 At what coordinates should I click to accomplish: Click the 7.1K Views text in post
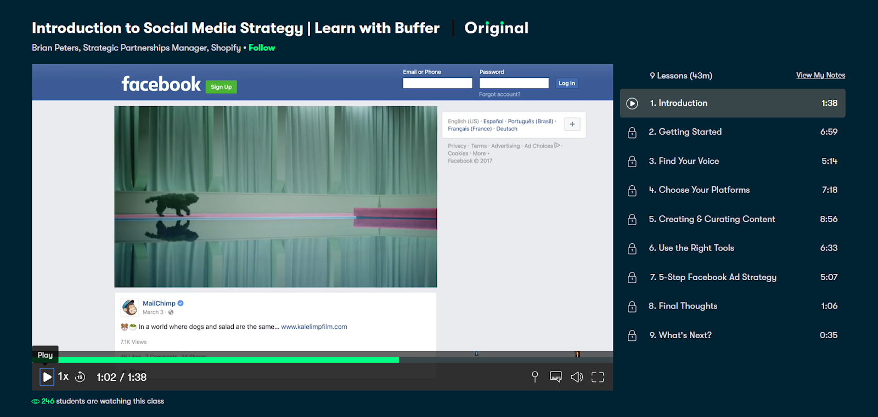[133, 342]
